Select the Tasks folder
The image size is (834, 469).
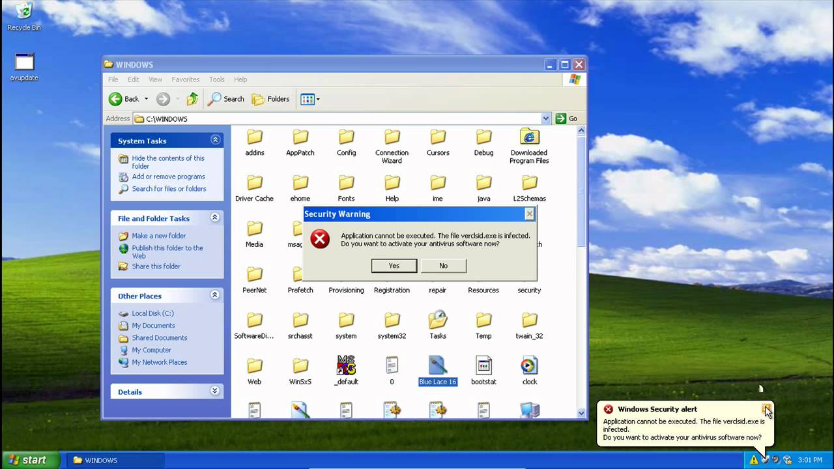(x=438, y=326)
